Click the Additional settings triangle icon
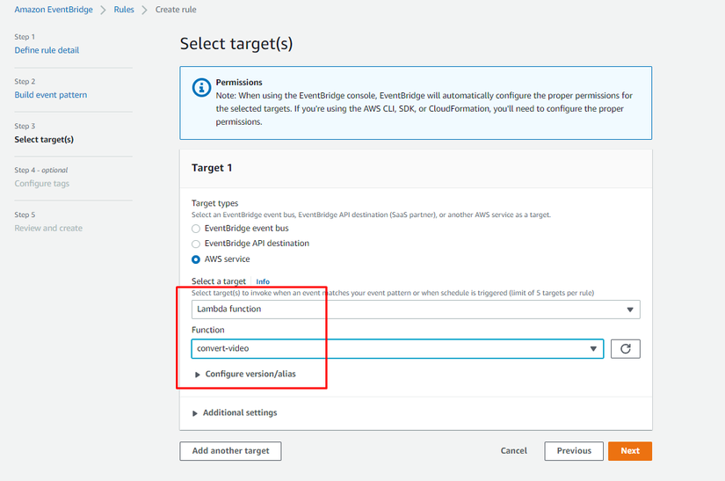The height and width of the screenshot is (481, 725). click(195, 413)
